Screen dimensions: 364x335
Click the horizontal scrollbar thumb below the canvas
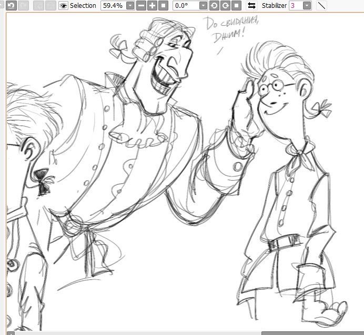tap(312, 332)
